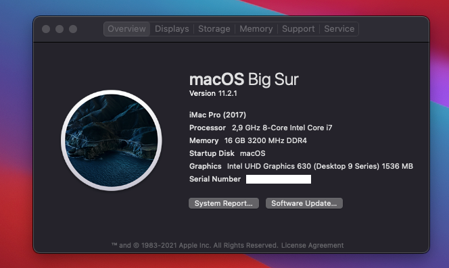Viewport: 449px width, 268px height.
Task: Click the Serial Number label
Action: click(x=215, y=179)
